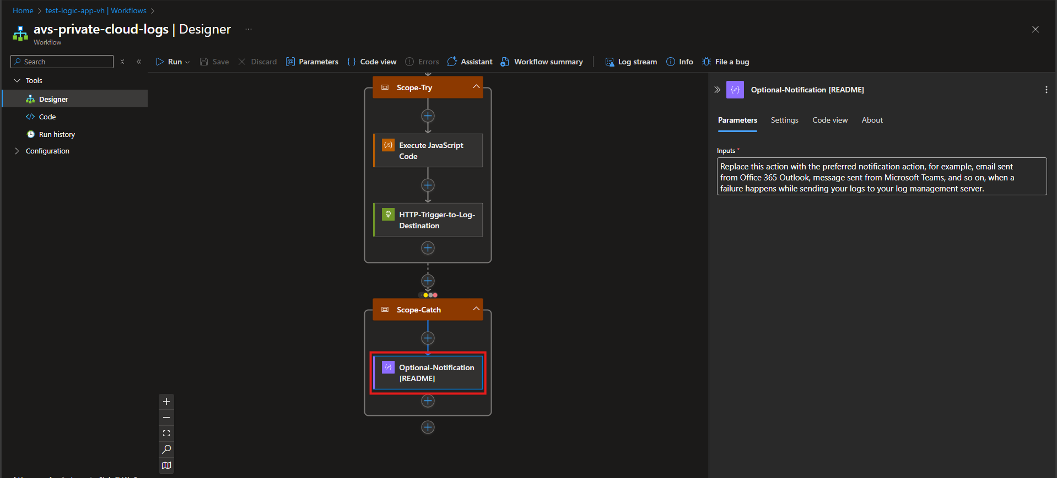Screen dimensions: 1057x478
Task: Toggle the minimap icon on canvas
Action: coord(166,465)
